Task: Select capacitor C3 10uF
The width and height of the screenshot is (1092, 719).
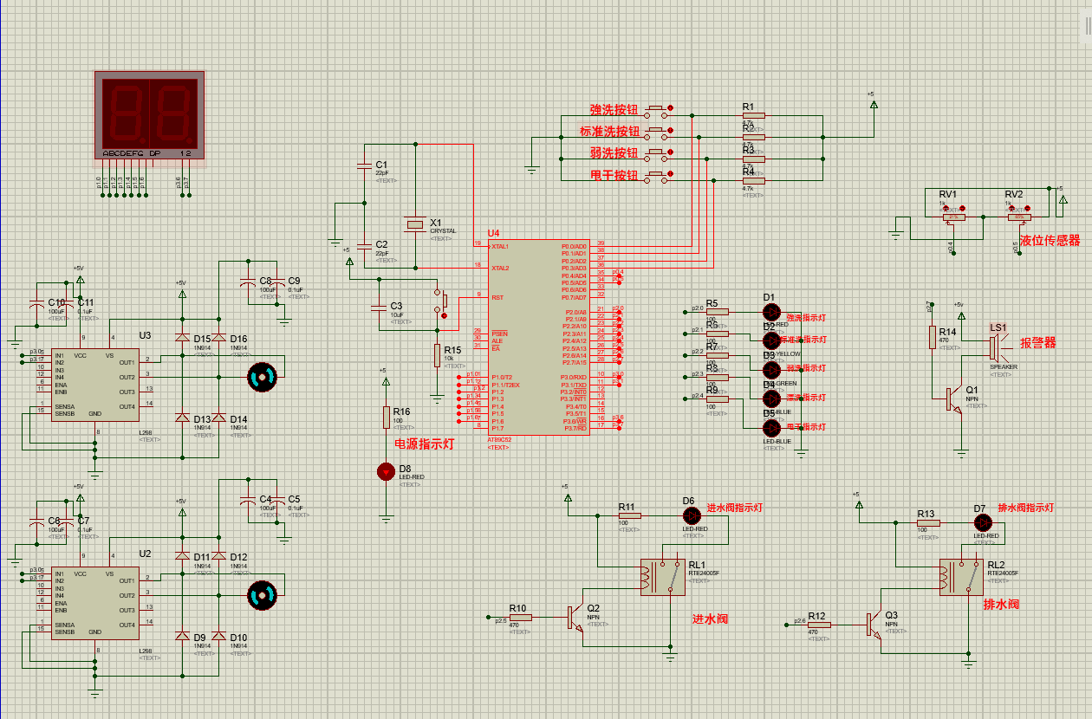Action: pyautogui.click(x=379, y=307)
